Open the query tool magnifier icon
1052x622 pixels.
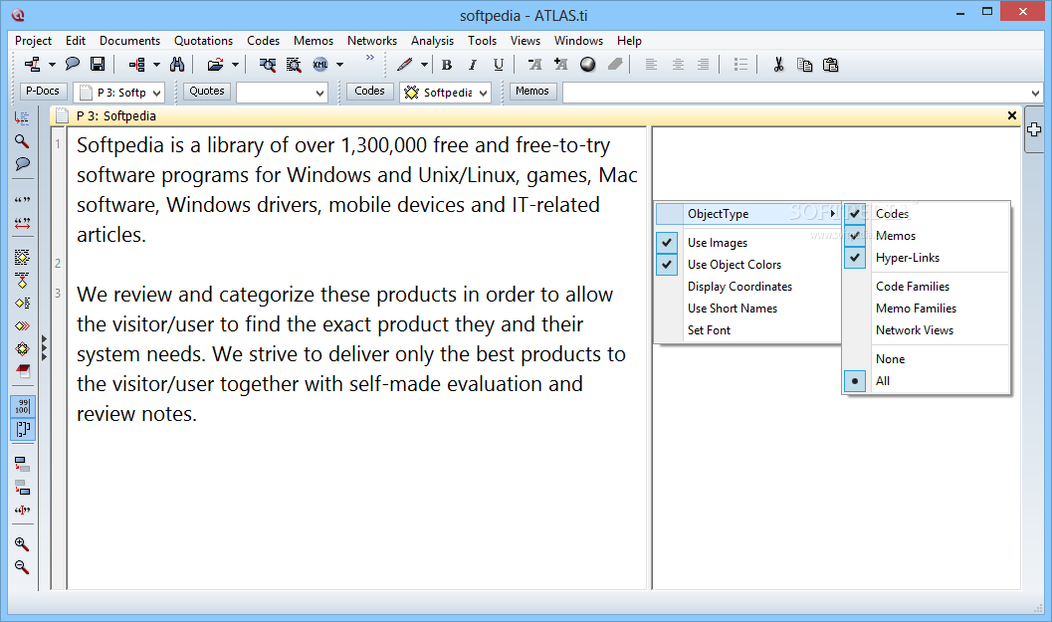coord(267,65)
